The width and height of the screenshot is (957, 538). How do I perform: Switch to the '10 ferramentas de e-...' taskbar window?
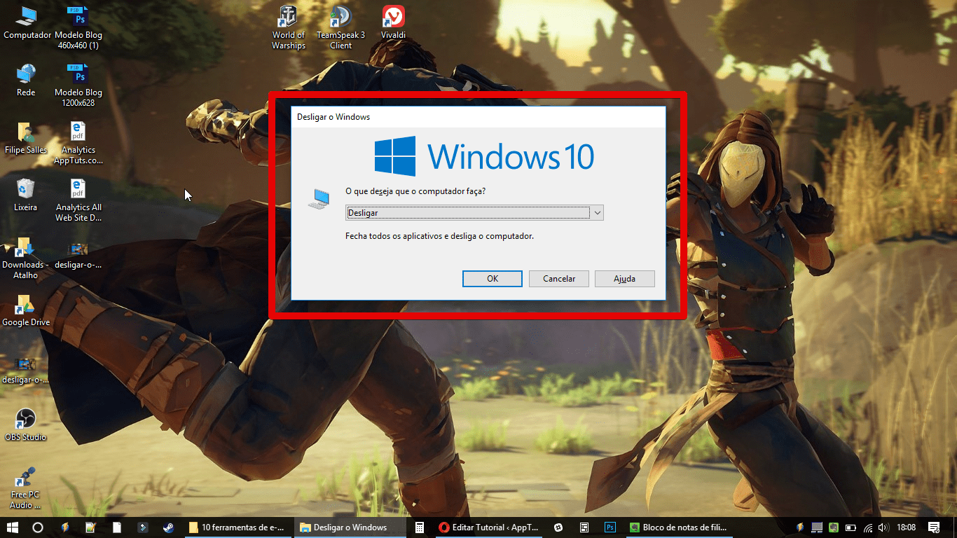[x=237, y=527]
